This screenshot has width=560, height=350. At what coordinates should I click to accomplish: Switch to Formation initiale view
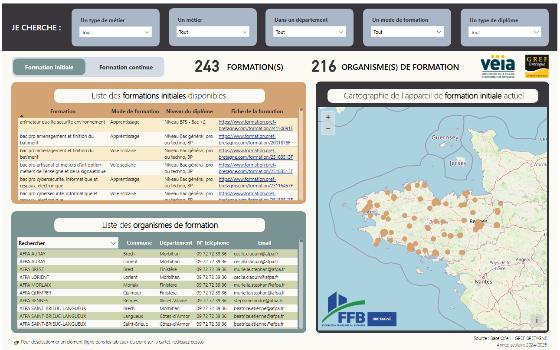[49, 67]
